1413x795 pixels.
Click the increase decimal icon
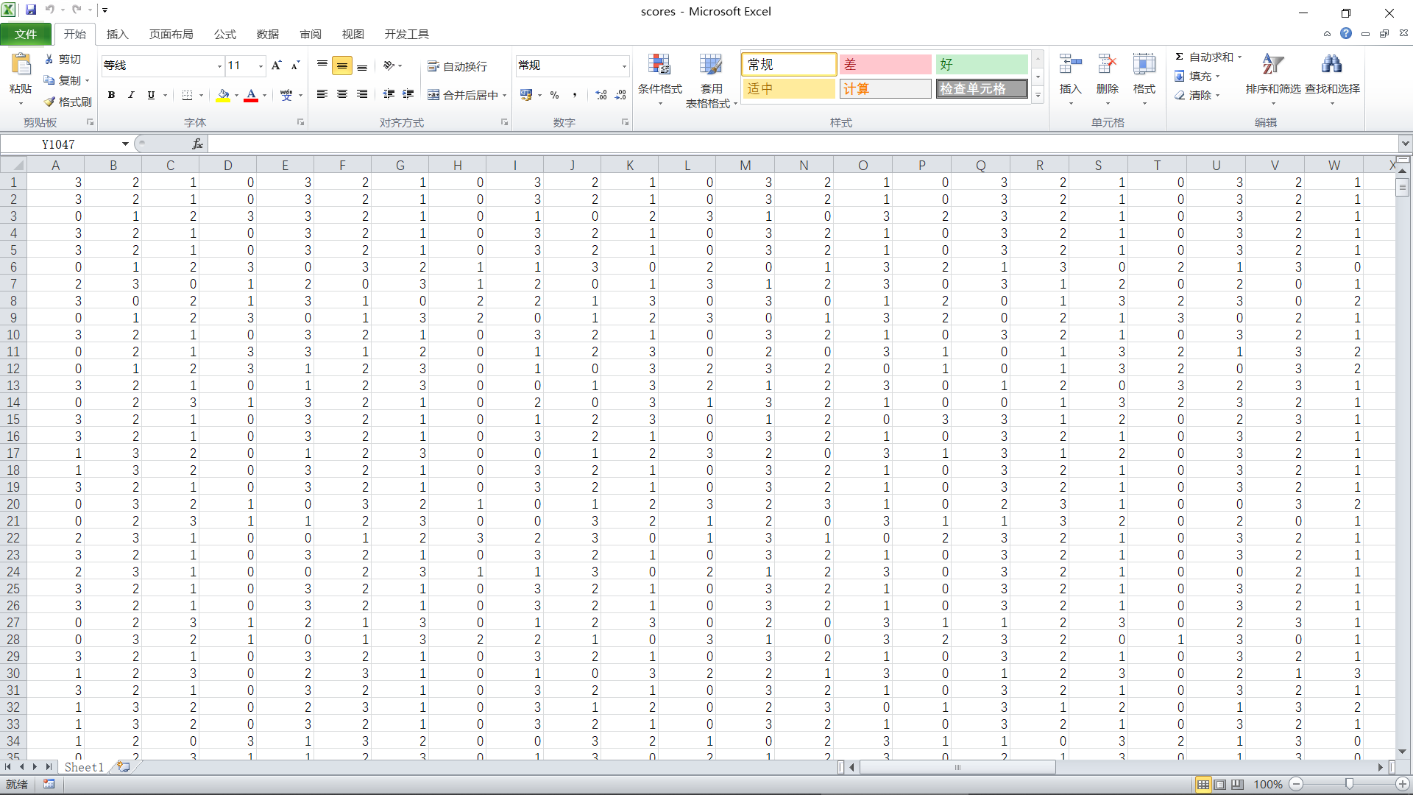pos(601,95)
